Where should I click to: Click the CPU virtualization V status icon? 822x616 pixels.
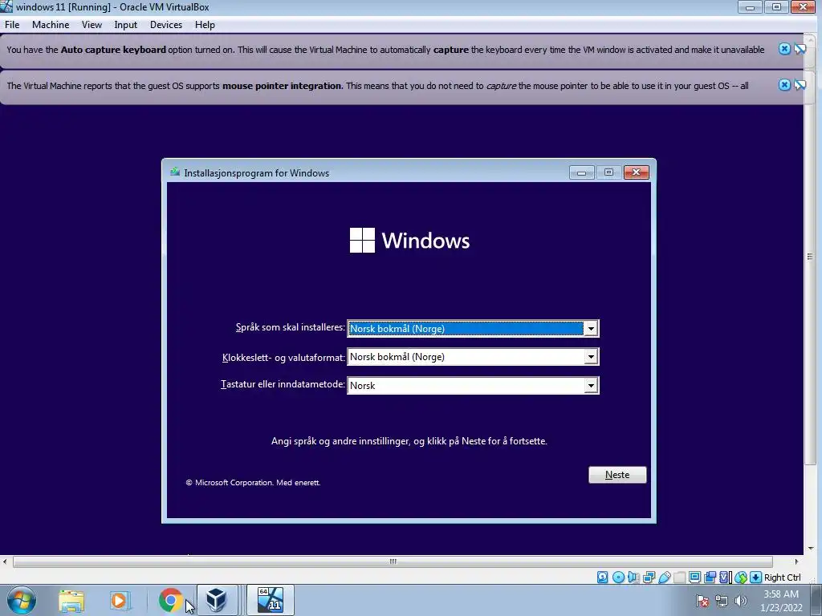click(x=725, y=577)
